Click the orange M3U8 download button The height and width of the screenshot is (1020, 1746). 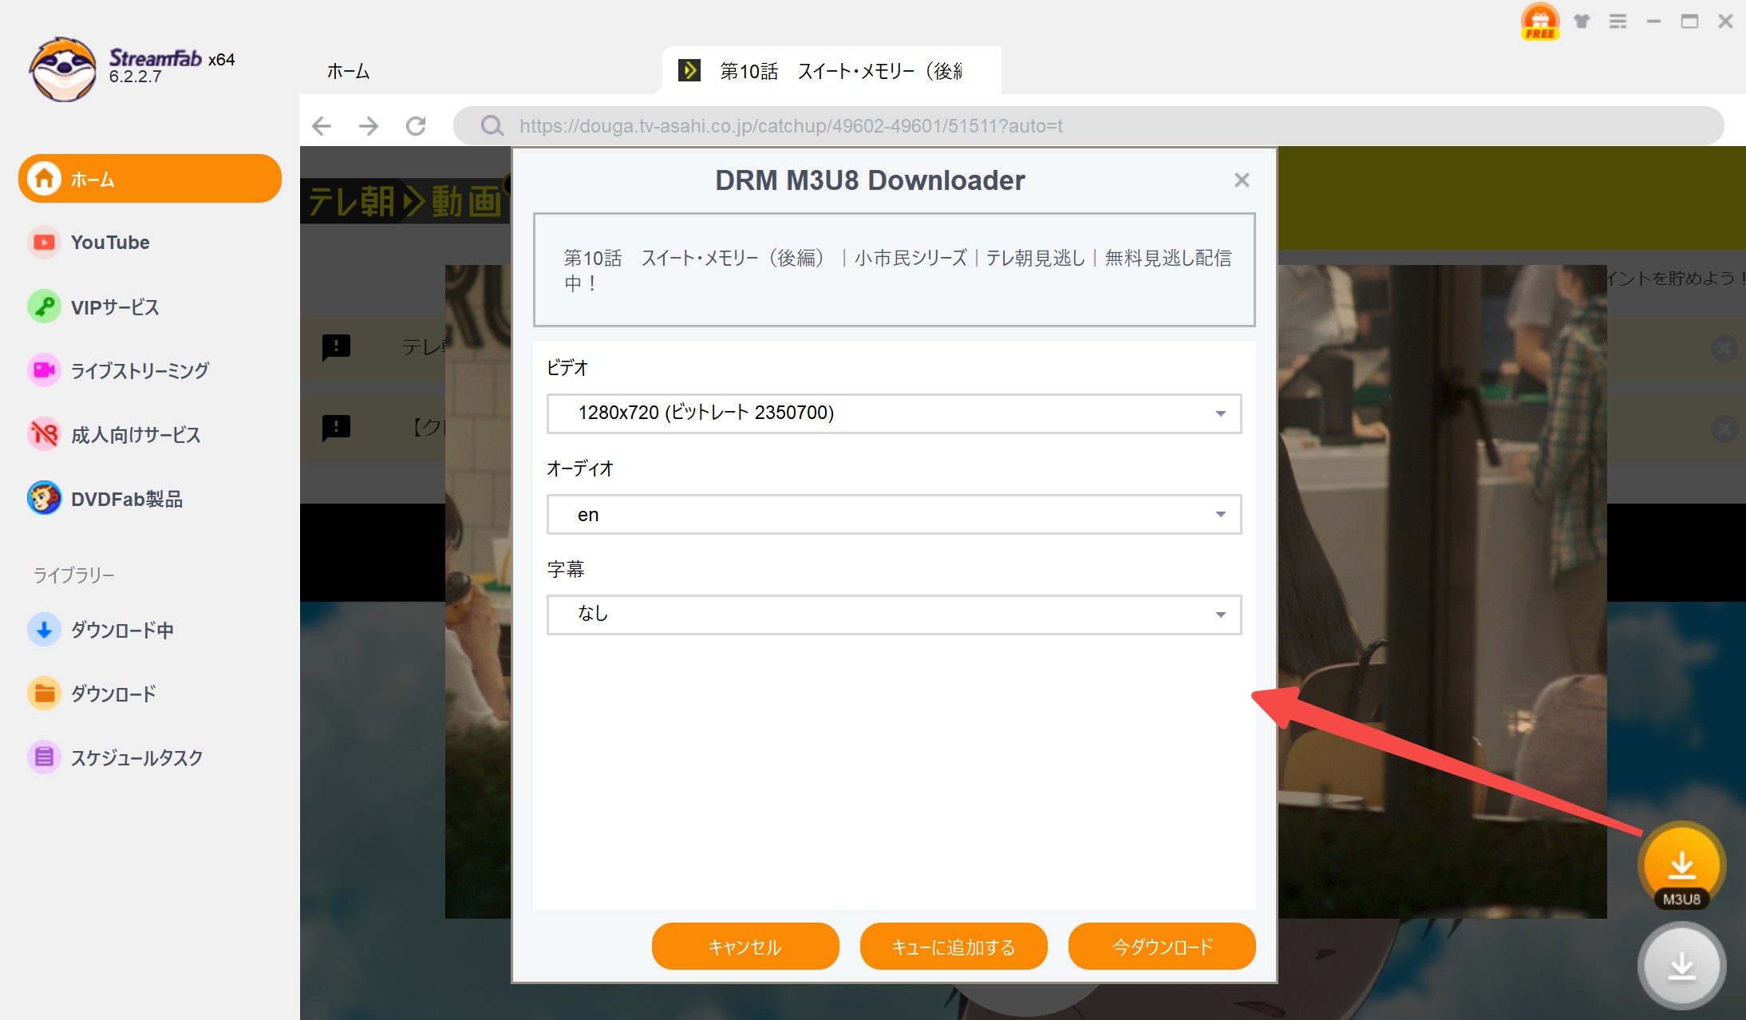pyautogui.click(x=1681, y=866)
